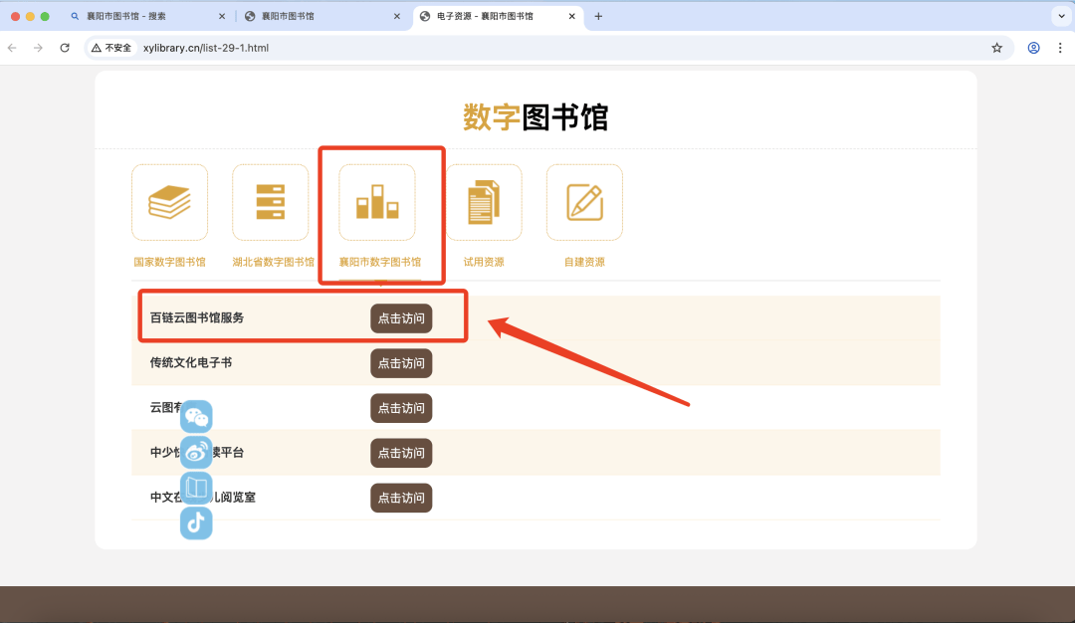Click the floating TikTok/Douyin icon

pos(196,523)
